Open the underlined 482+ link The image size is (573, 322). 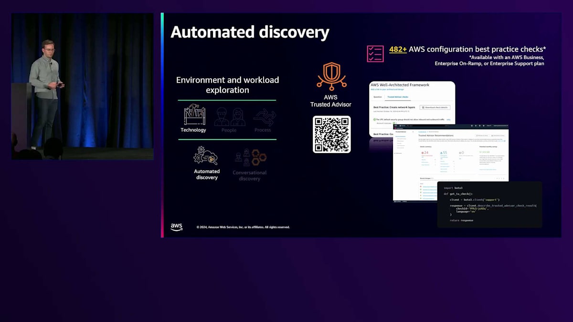pos(398,49)
